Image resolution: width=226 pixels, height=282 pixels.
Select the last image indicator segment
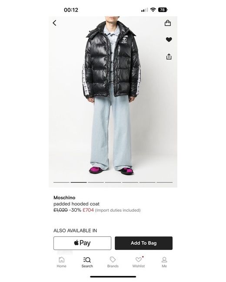click(165, 182)
